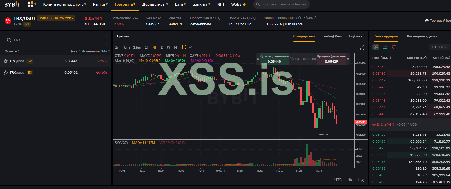
Task: Set chart interval to 1m
Action: [x=118, y=47]
